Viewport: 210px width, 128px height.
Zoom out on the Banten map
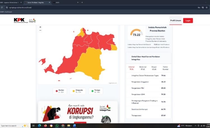(40, 30)
